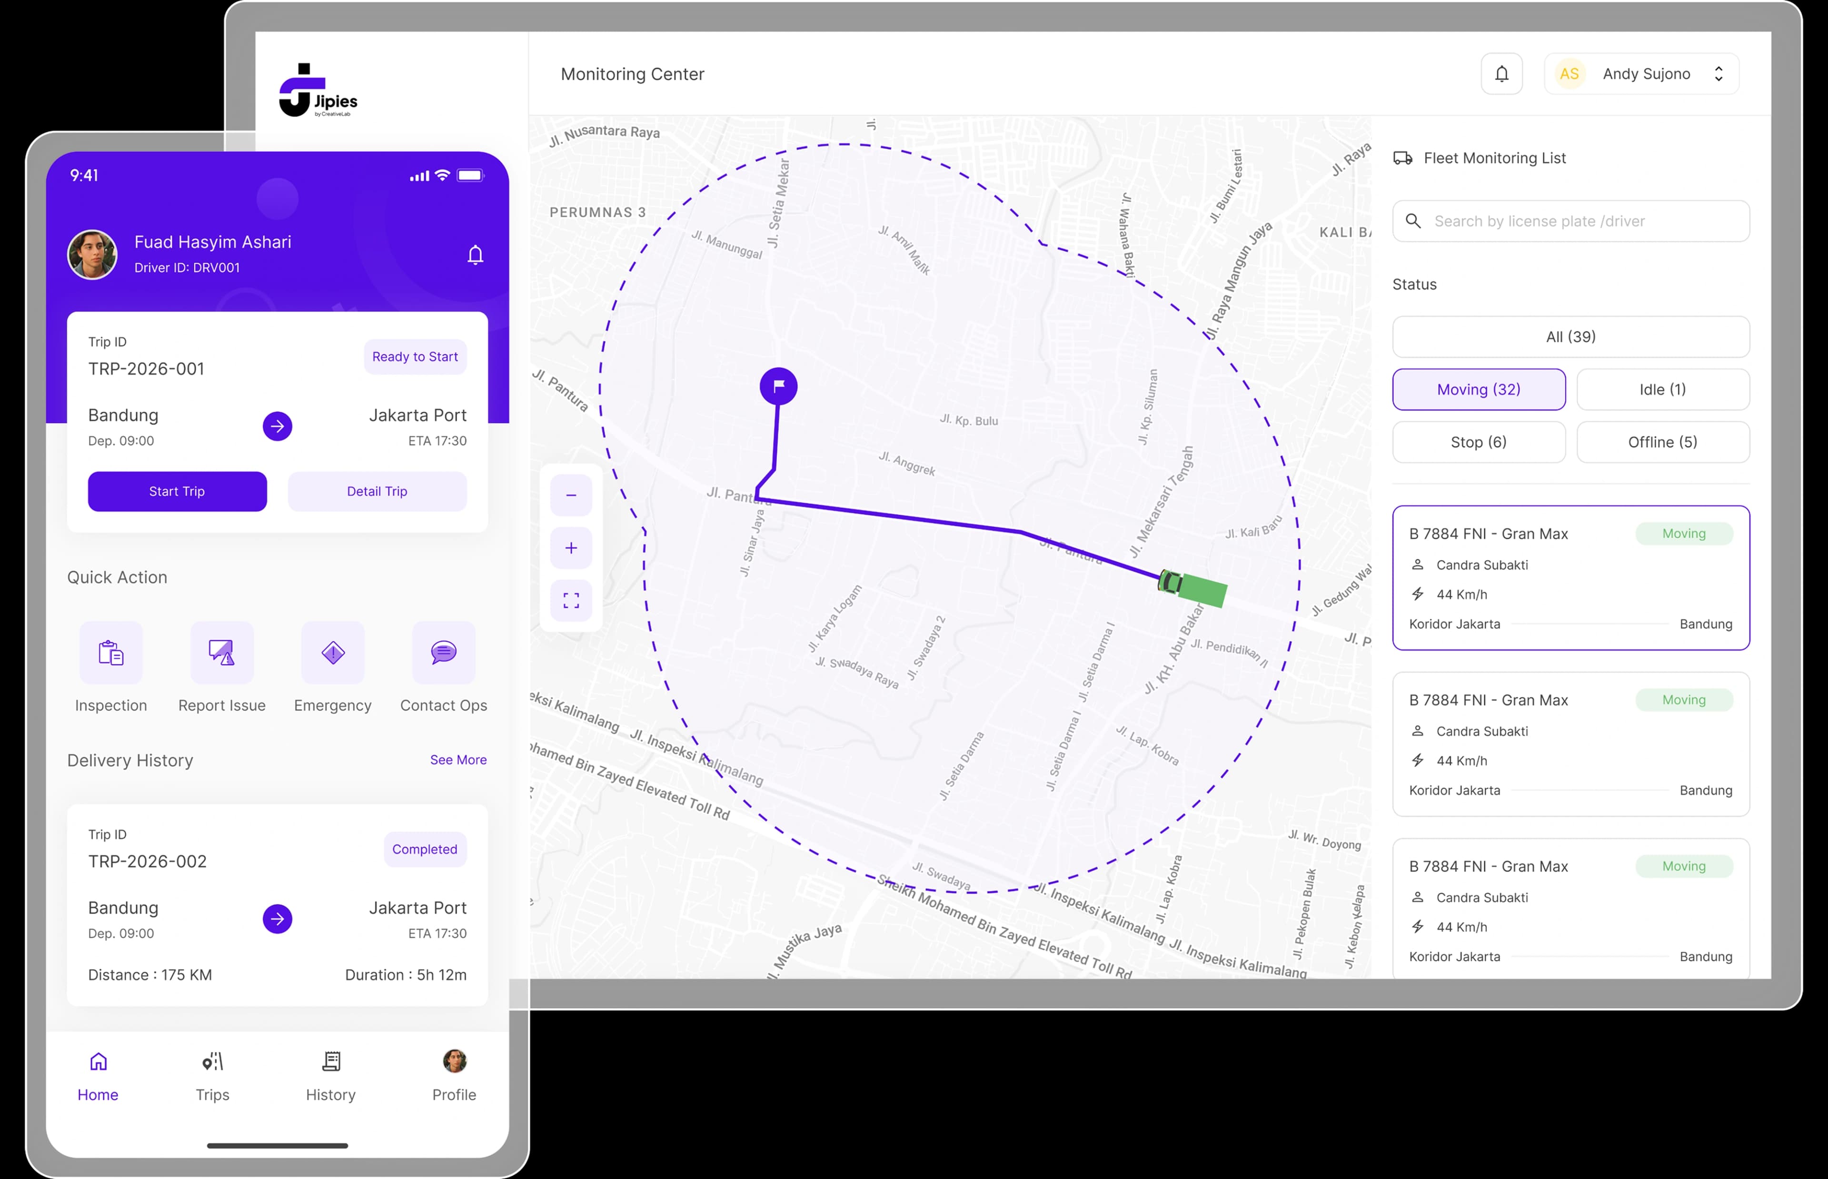The image size is (1828, 1179).
Task: Filter fleet by Moving (32)
Action: click(1479, 390)
